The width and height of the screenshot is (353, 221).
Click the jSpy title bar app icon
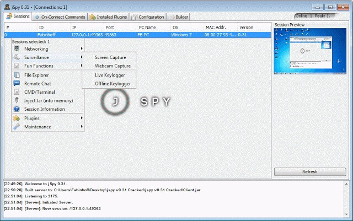7,7
